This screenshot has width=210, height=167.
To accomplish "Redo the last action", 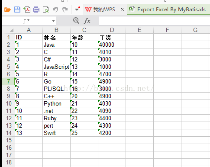I will click(x=65, y=10).
